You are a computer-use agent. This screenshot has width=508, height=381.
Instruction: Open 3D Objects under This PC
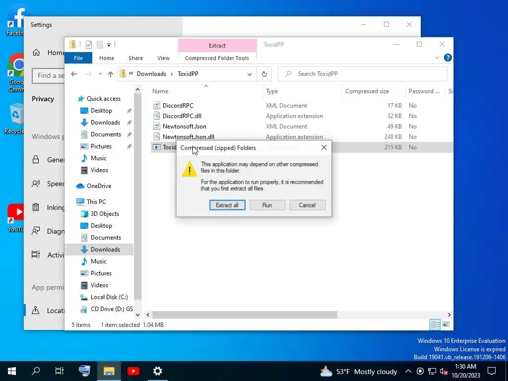[x=105, y=213]
